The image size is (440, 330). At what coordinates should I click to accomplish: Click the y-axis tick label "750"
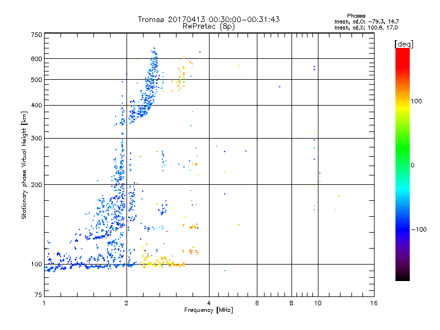tap(36, 35)
